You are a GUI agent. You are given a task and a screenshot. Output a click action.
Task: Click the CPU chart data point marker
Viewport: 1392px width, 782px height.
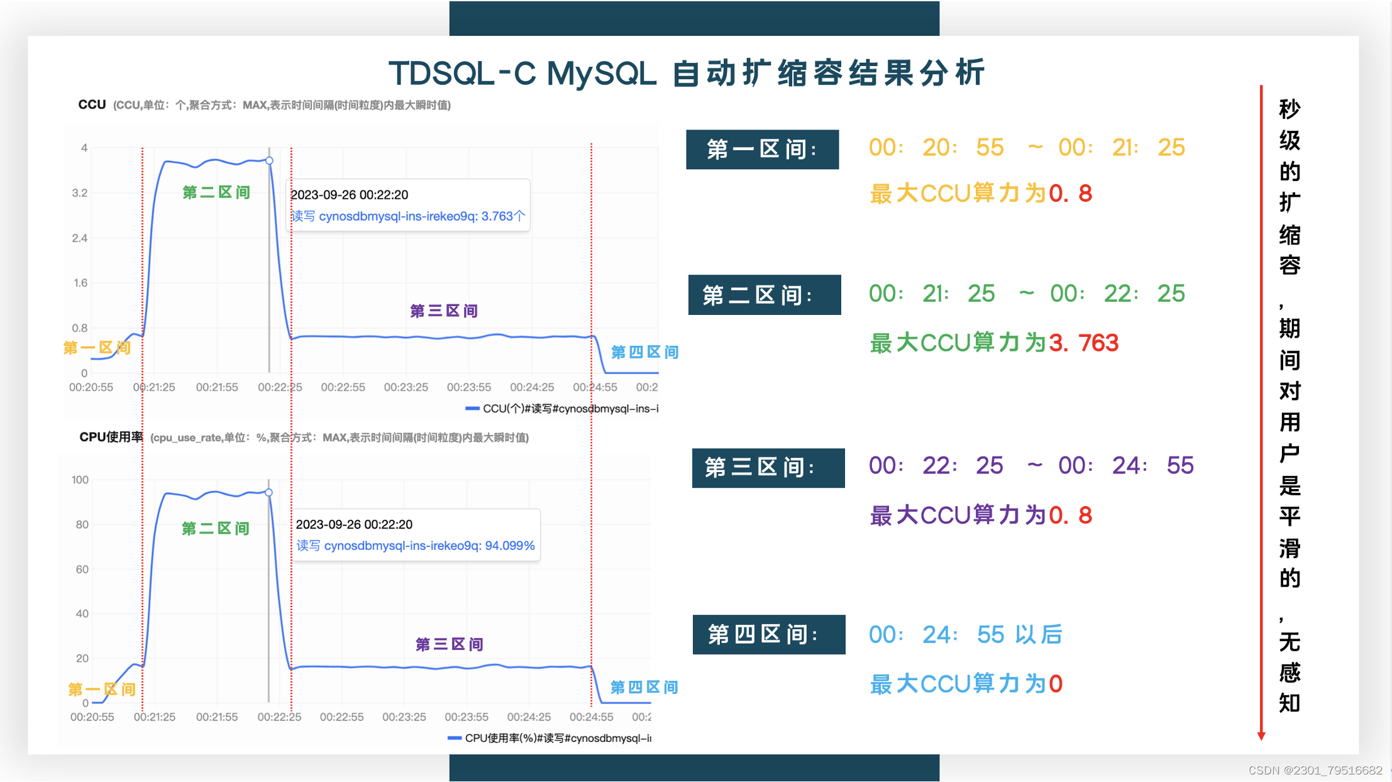tap(268, 493)
